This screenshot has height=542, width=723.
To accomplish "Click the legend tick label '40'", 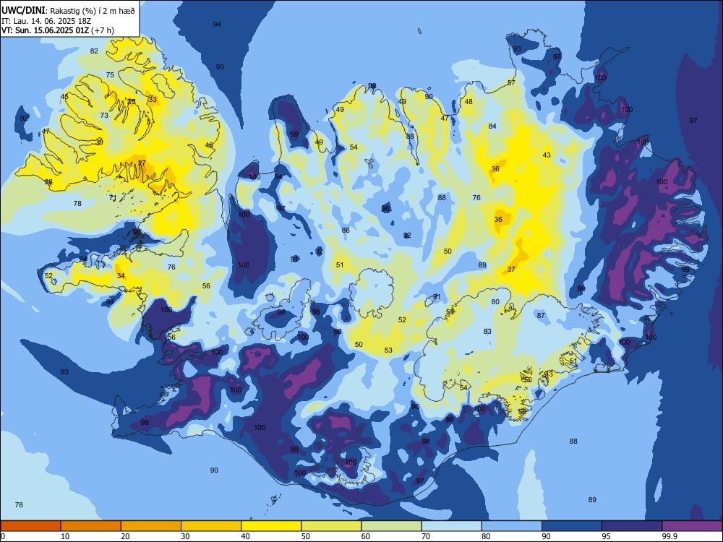I will coord(245,536).
